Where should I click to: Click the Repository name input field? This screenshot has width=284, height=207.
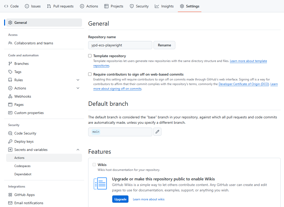coord(120,45)
